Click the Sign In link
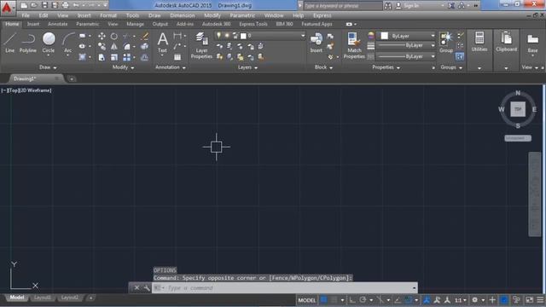This screenshot has height=307, width=546. 411,6
